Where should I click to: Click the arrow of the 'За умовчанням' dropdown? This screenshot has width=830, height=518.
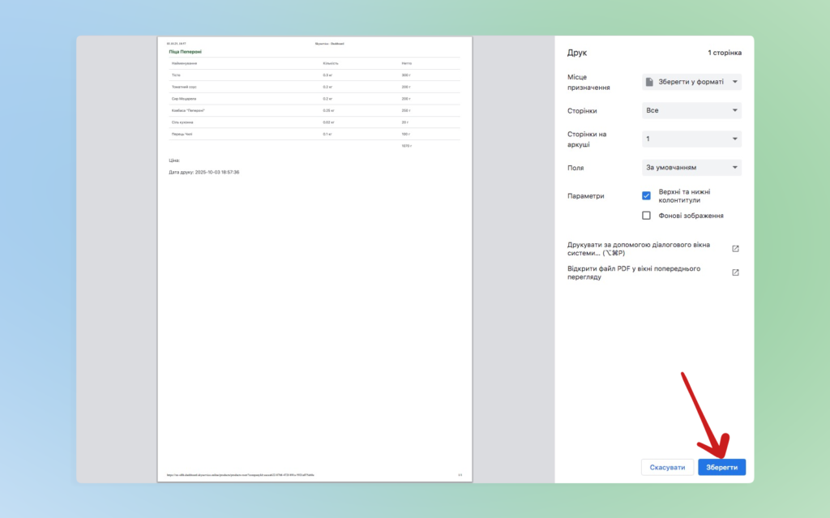[x=734, y=168]
